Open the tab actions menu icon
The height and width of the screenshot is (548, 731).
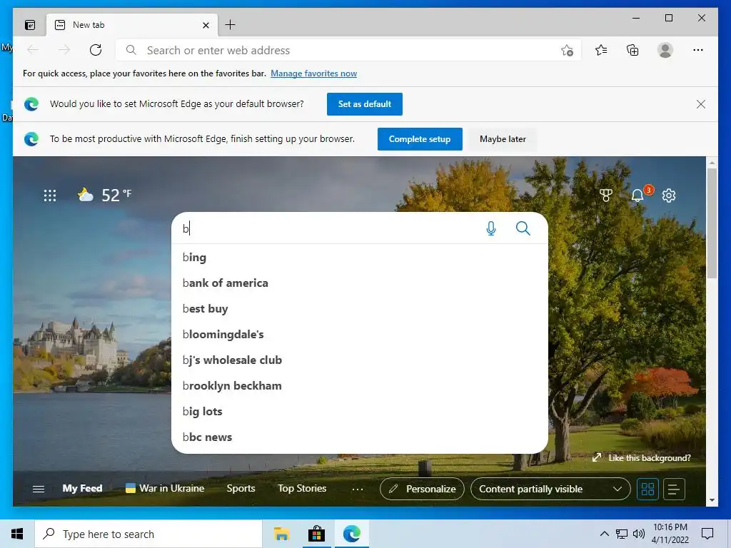[30, 25]
